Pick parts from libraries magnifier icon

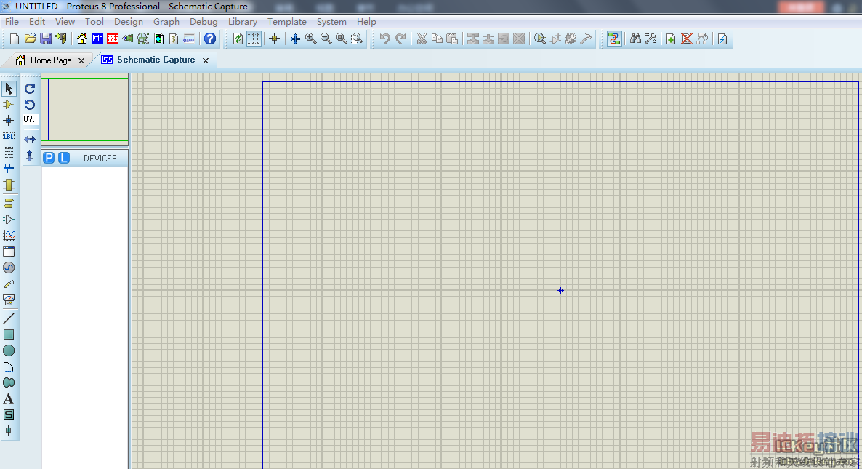[540, 39]
